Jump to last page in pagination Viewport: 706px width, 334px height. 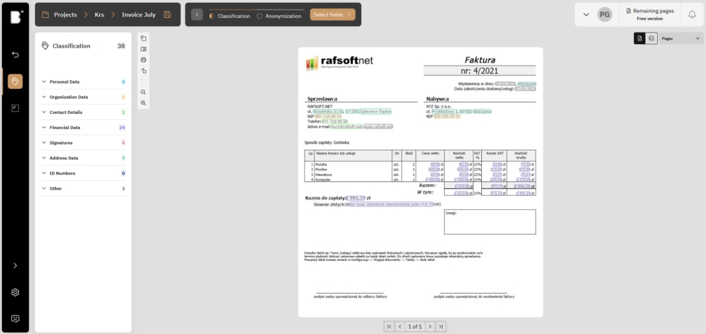(x=441, y=326)
